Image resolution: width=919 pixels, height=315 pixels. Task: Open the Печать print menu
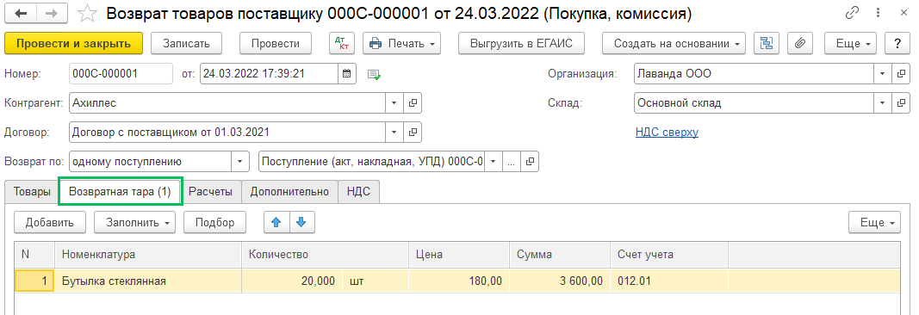[401, 43]
